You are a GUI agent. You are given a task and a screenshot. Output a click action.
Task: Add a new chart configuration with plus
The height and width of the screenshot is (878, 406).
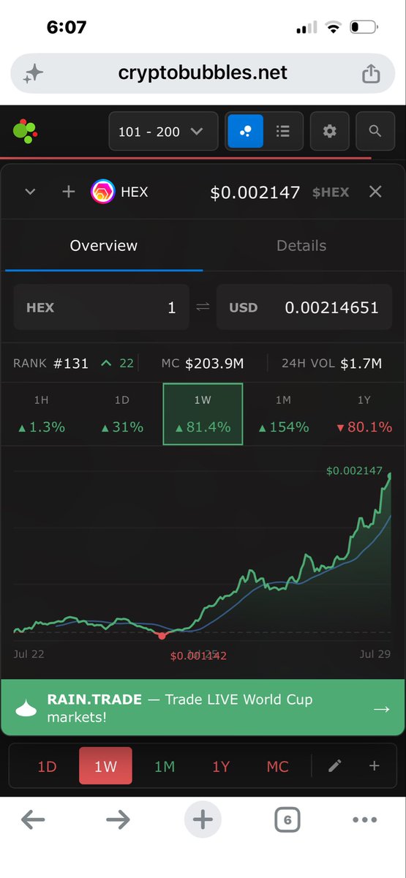[374, 766]
